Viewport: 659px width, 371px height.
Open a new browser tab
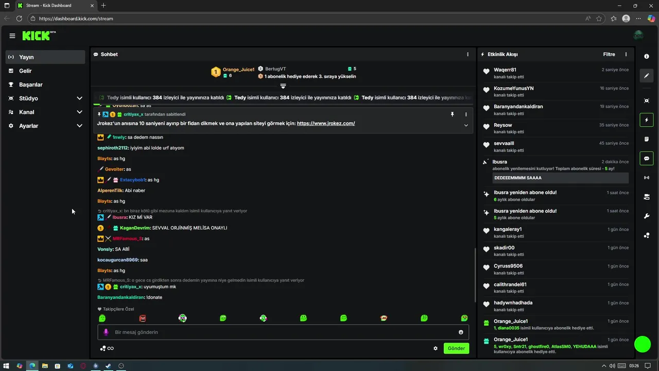(103, 5)
